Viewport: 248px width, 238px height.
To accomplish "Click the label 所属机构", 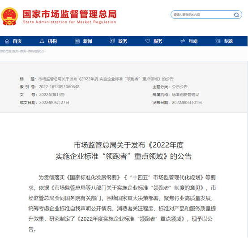I will [x=161, y=95].
